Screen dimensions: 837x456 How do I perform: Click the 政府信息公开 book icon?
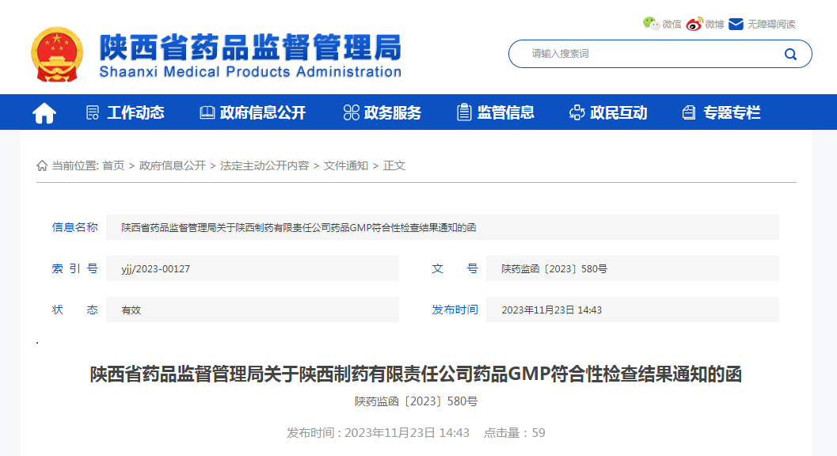[x=207, y=112]
